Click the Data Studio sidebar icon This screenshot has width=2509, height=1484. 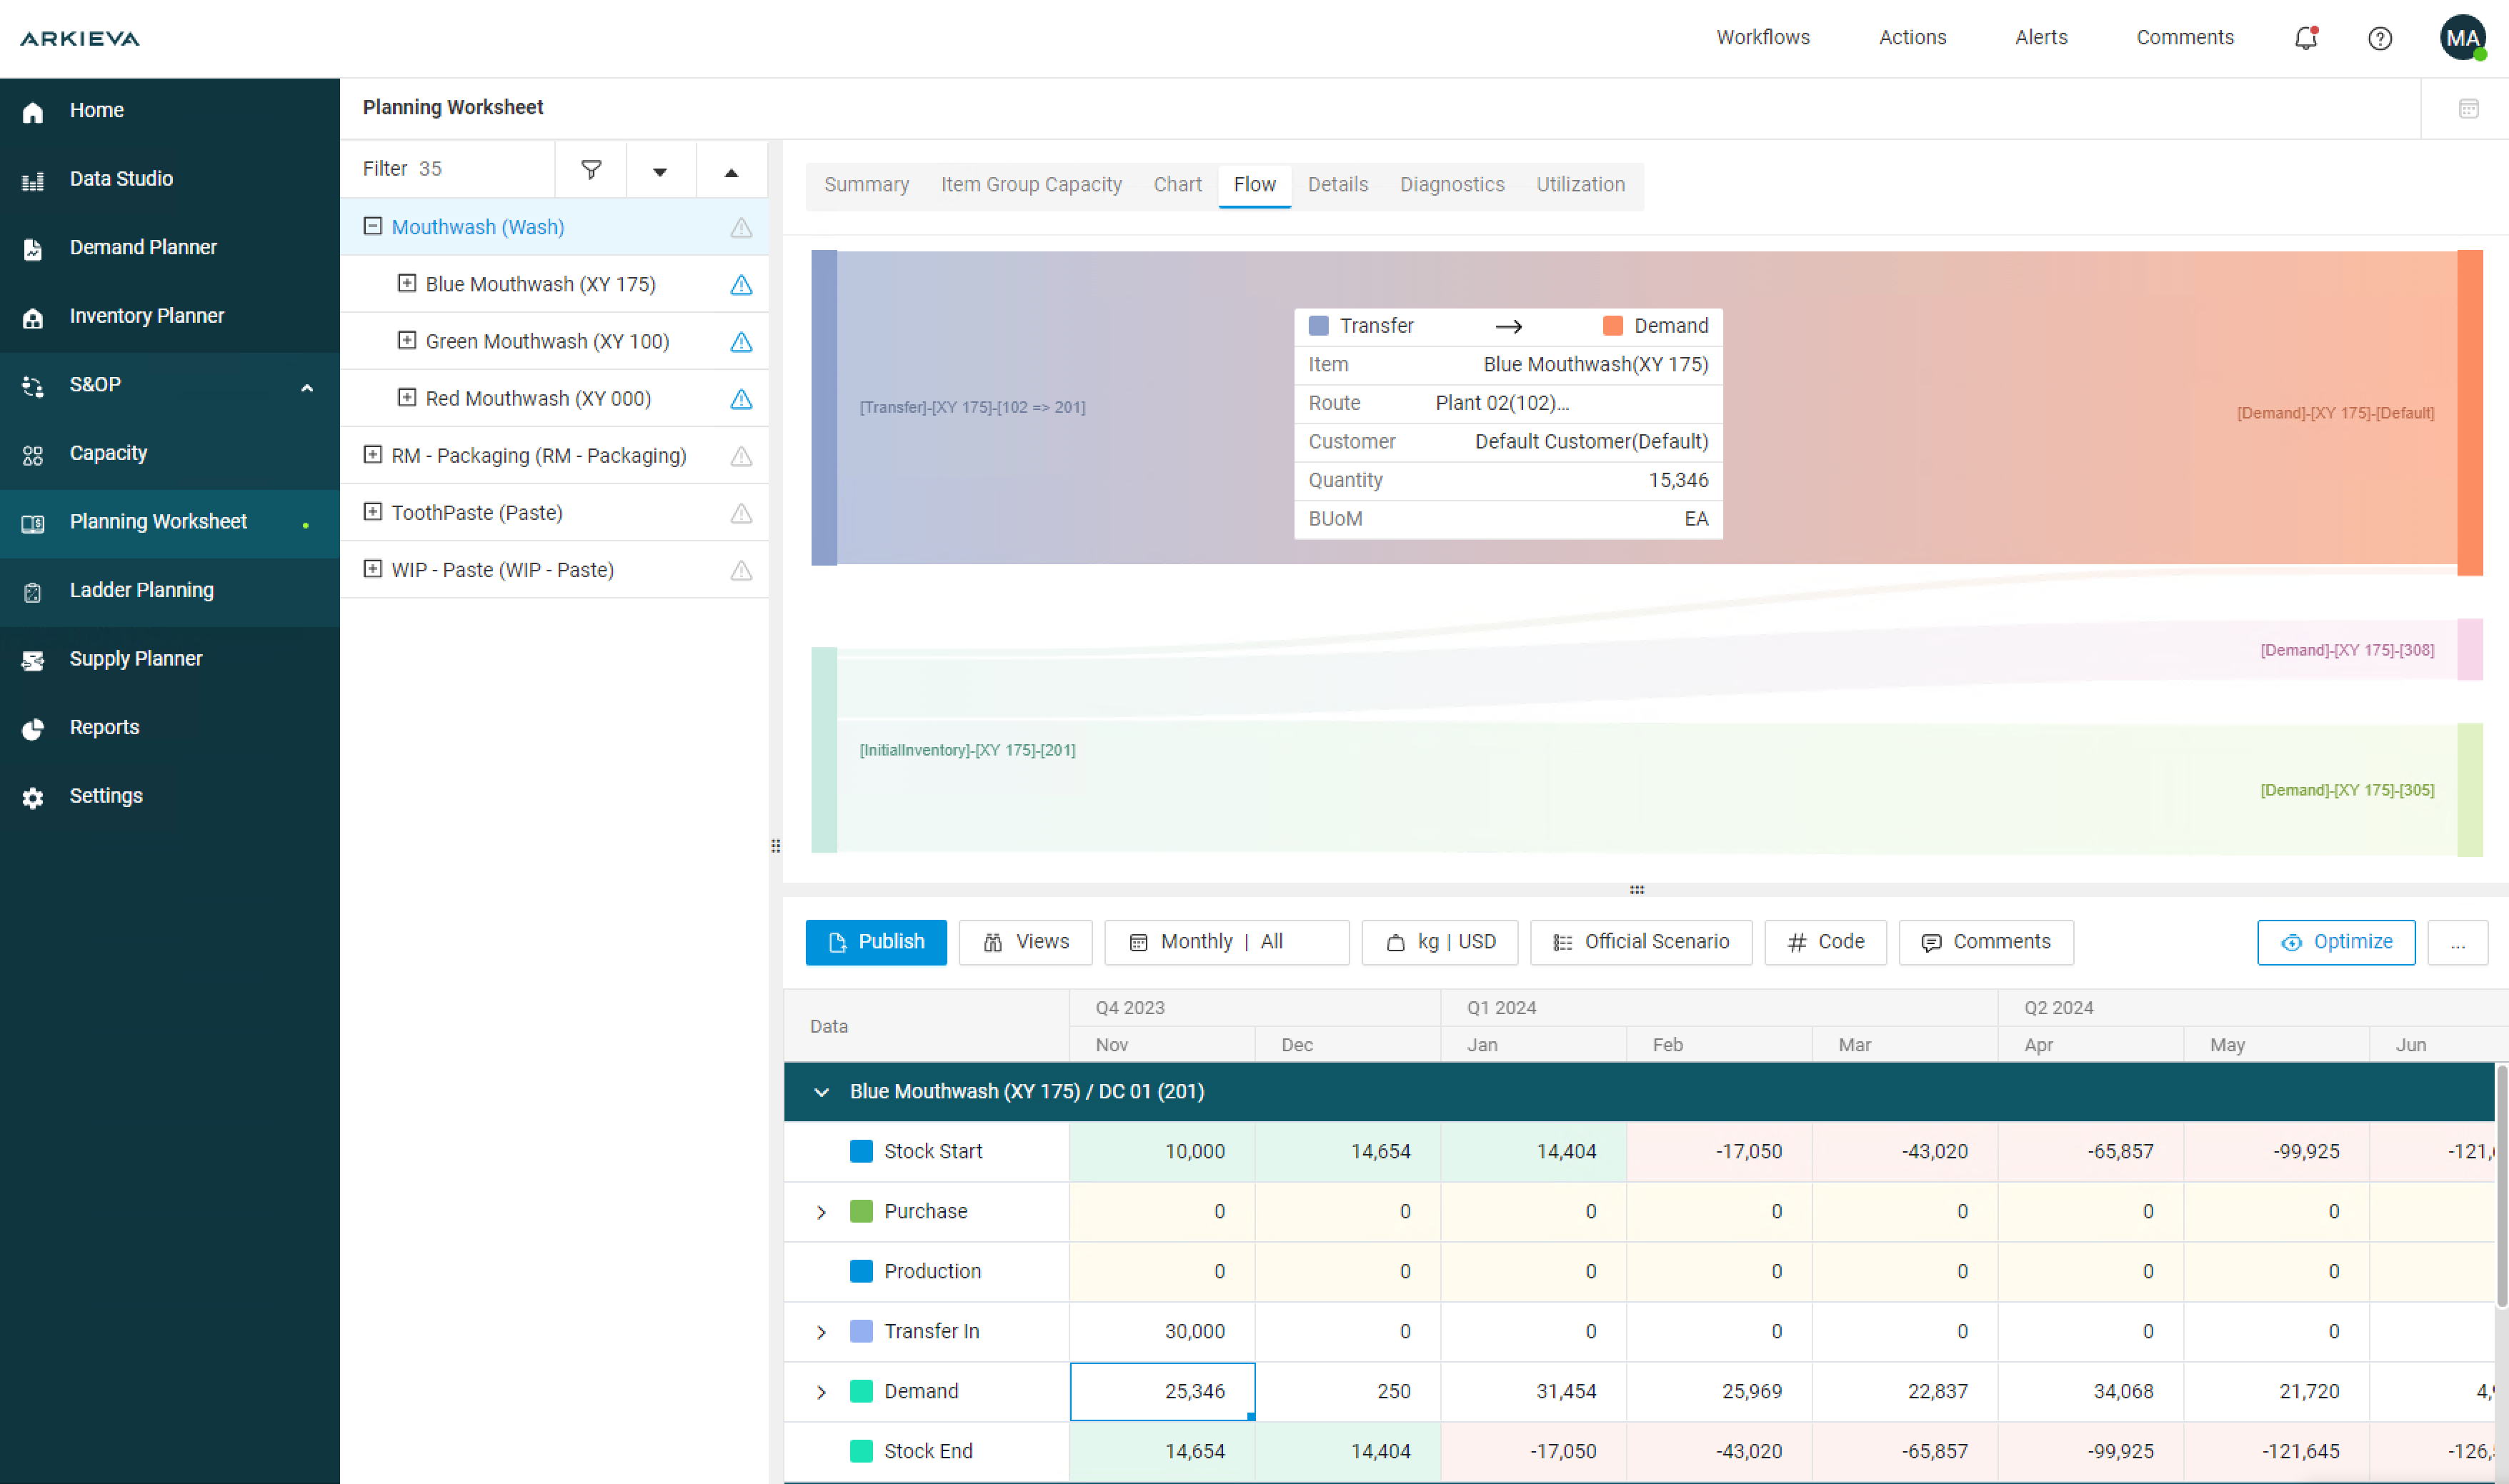[33, 180]
